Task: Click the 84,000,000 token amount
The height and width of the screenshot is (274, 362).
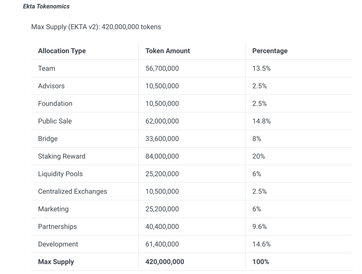Action: pyautogui.click(x=162, y=156)
